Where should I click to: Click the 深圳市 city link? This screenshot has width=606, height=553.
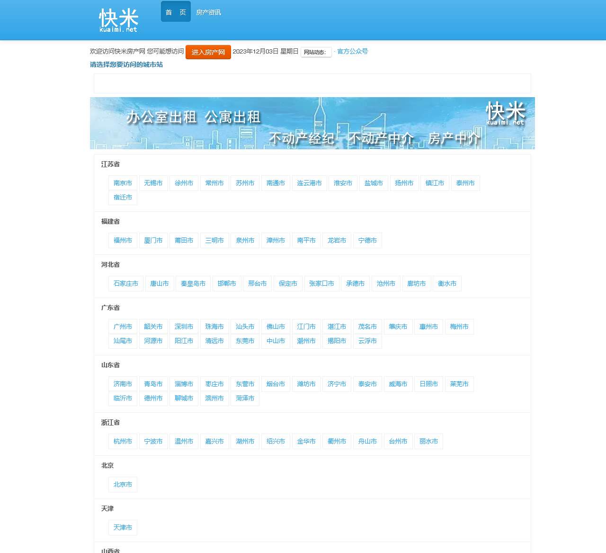[x=184, y=326]
